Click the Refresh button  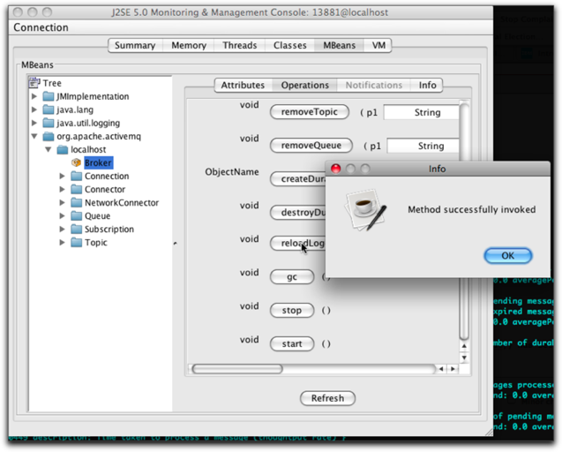coord(327,398)
